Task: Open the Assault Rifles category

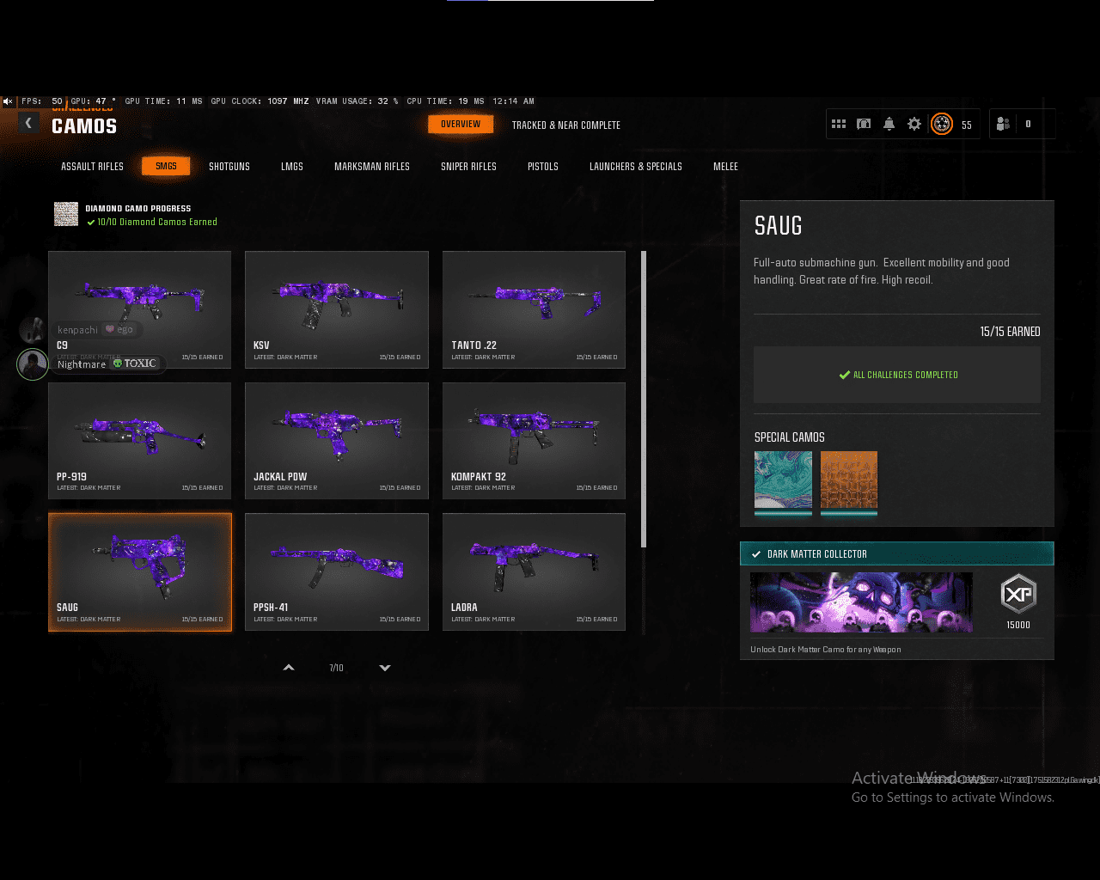Action: click(x=92, y=167)
